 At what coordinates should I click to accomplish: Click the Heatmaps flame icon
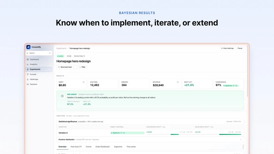point(28,79)
